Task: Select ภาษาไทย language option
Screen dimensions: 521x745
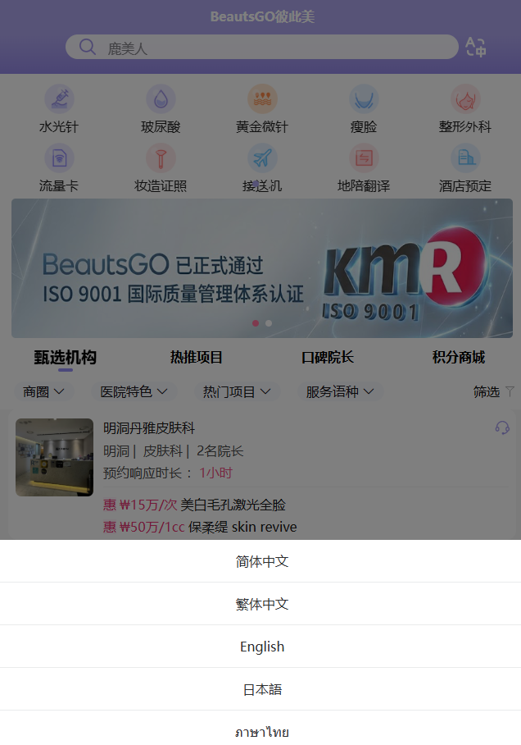Action: [260, 729]
